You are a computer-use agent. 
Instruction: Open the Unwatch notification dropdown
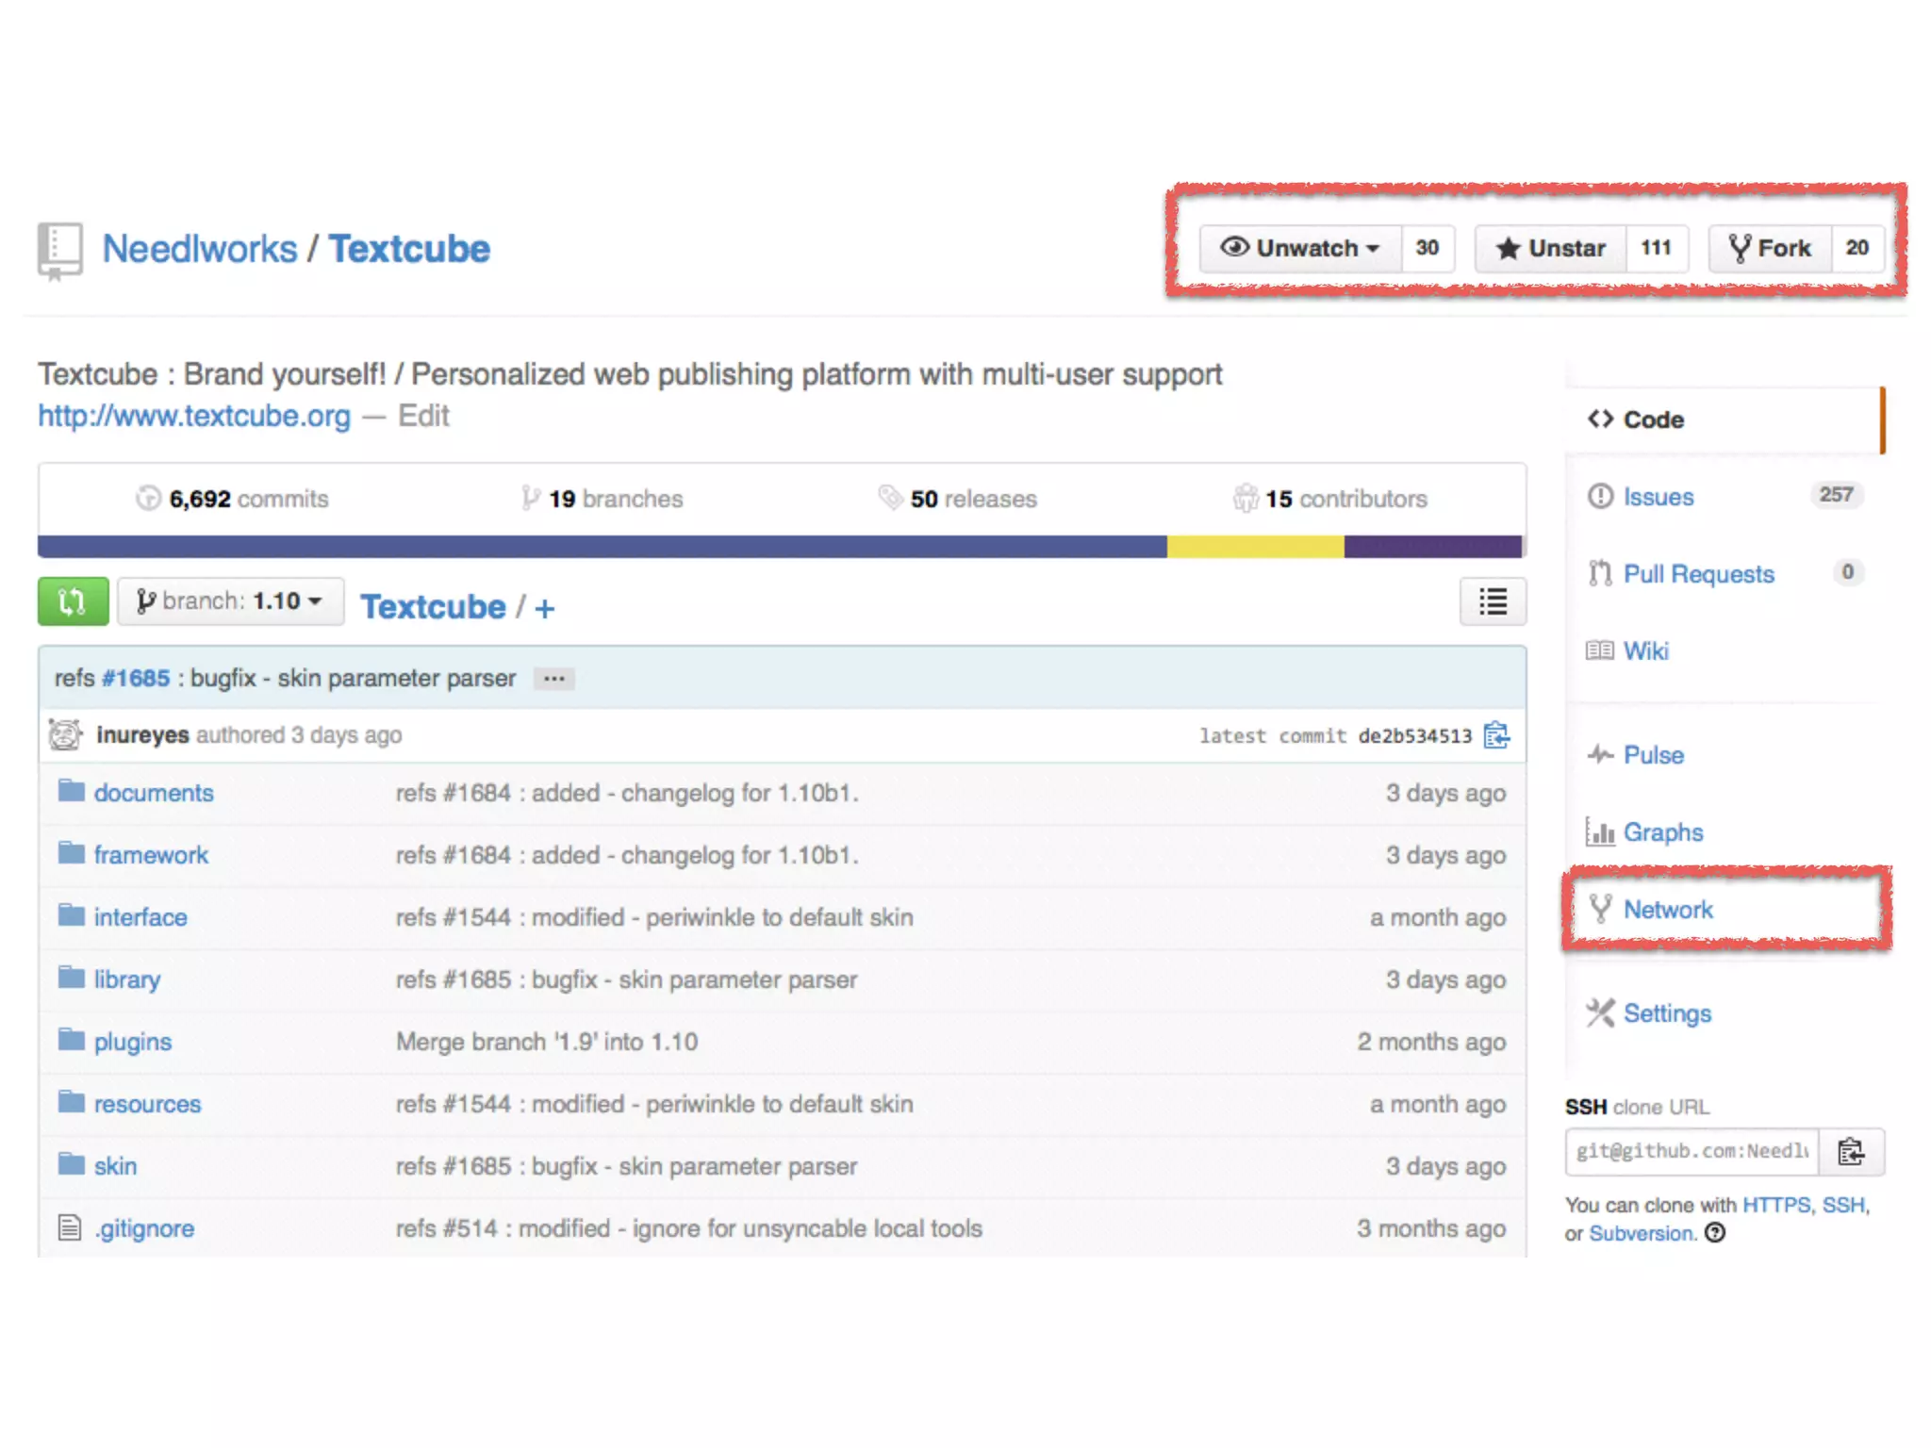pyautogui.click(x=1300, y=249)
